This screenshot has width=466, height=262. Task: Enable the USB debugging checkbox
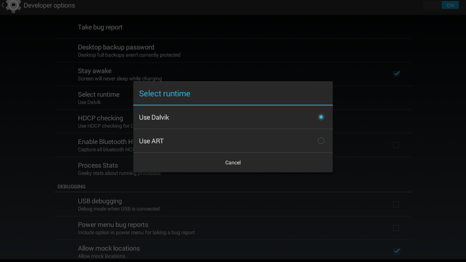tap(396, 205)
